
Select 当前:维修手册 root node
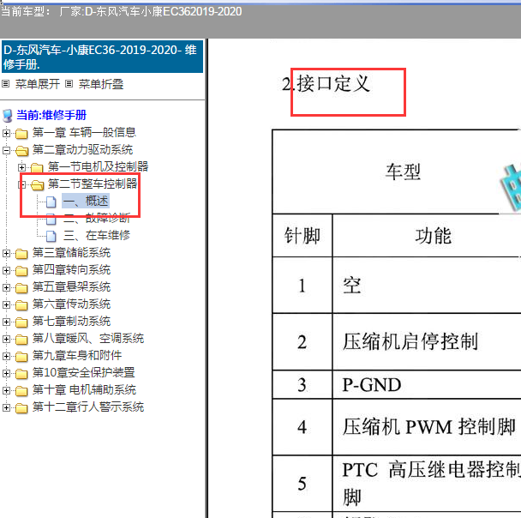coord(51,116)
